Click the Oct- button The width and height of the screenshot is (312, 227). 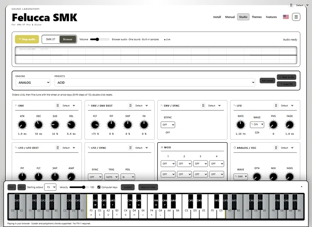pos(12,187)
